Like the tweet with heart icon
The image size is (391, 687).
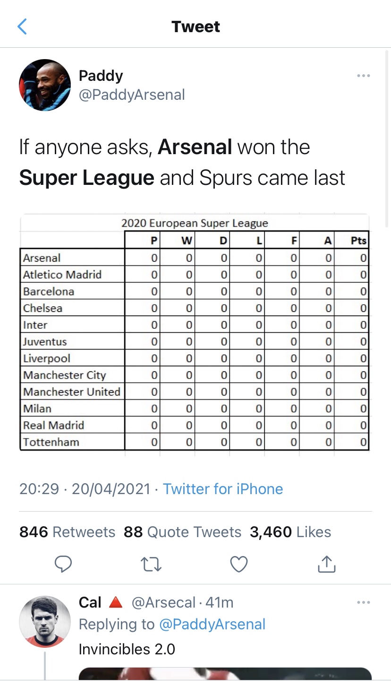[238, 564]
